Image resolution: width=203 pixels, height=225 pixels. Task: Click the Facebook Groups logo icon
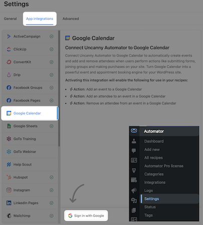pos(9,87)
